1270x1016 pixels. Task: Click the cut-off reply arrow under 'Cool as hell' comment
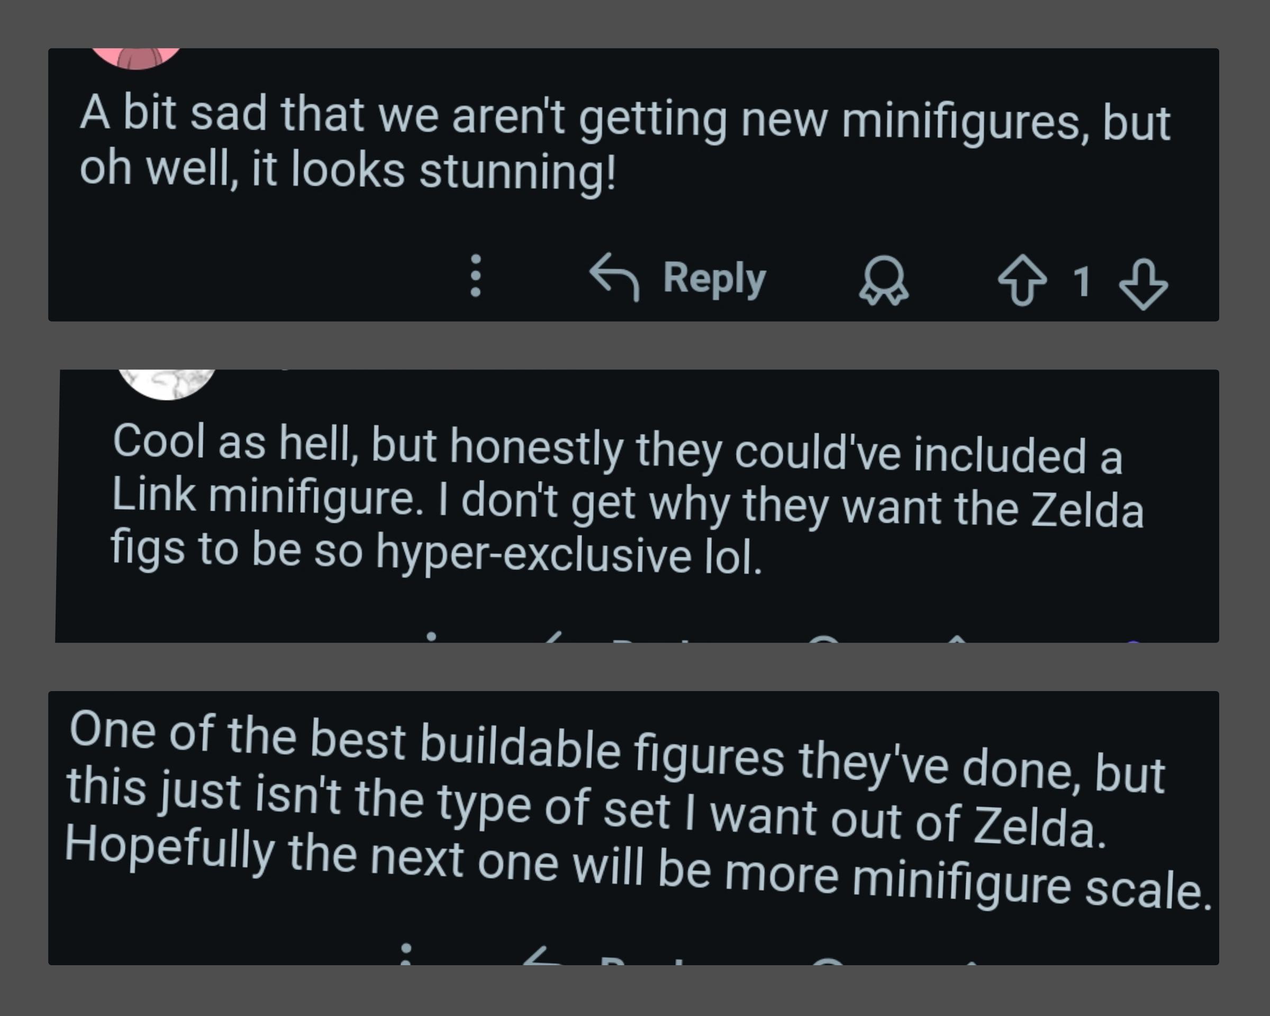click(552, 637)
